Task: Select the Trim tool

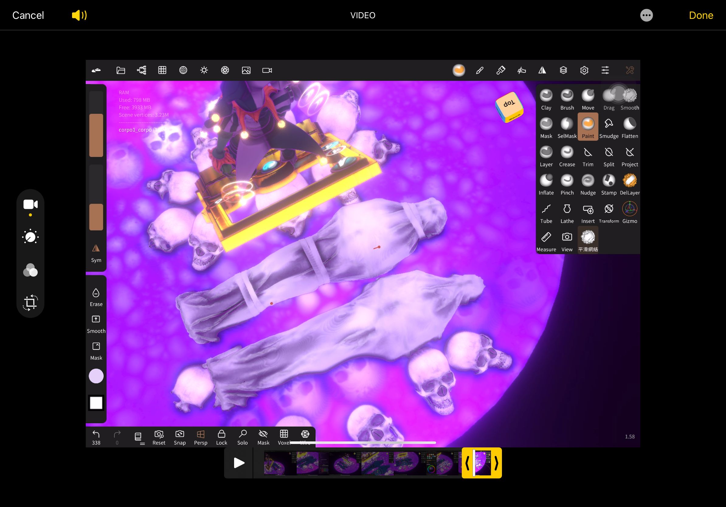Action: point(588,156)
